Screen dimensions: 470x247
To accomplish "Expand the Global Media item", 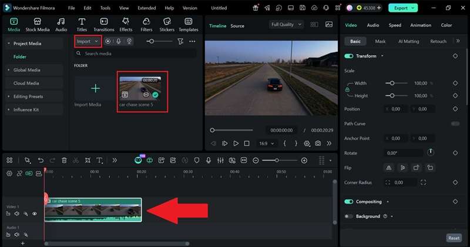I will 9,70.
